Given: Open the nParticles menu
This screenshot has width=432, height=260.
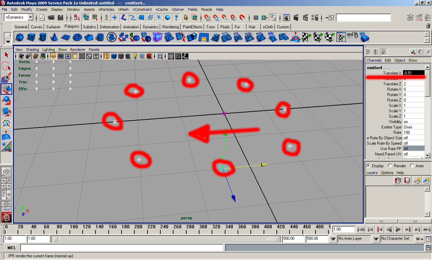Looking at the screenshot, I should tap(106, 9).
